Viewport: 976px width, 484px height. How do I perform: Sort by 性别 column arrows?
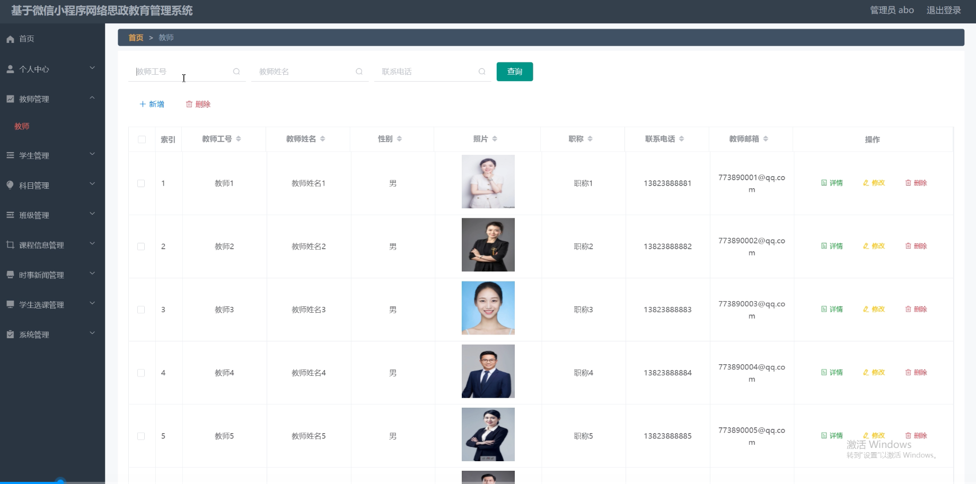point(399,139)
